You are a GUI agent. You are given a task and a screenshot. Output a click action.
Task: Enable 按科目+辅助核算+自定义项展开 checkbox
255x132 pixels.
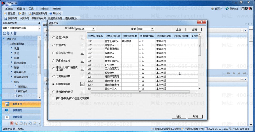click(53, 98)
